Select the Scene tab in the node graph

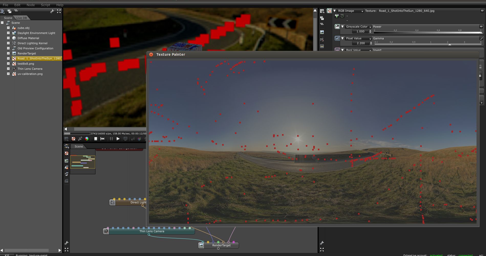[79, 146]
